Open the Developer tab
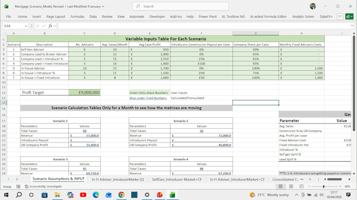 tap(157, 17)
